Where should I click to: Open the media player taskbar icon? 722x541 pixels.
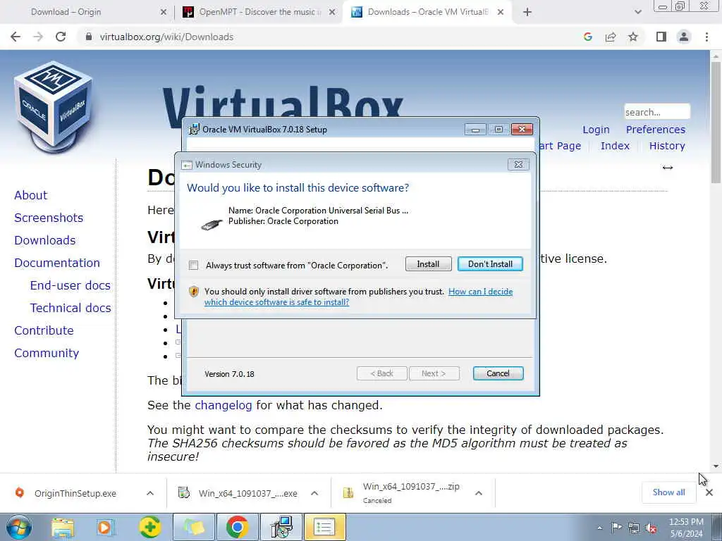105,527
